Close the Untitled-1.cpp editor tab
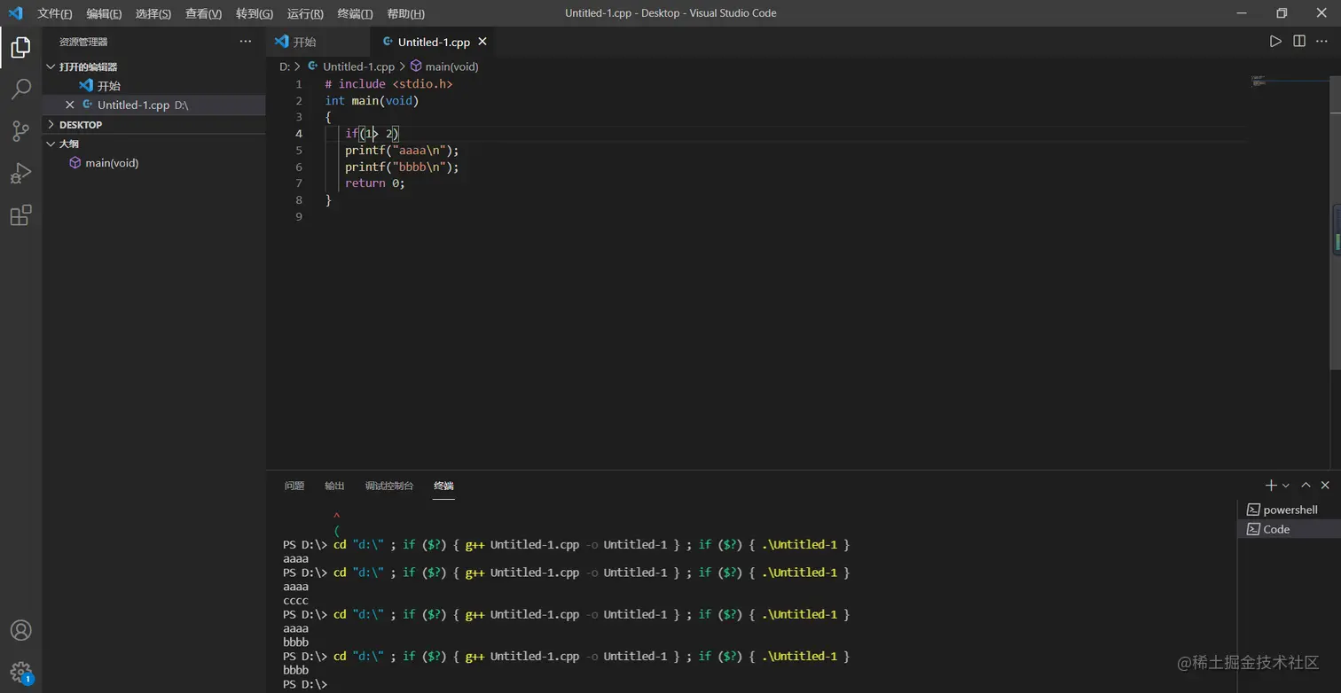Screen dimensions: 1341x693 coord(482,42)
